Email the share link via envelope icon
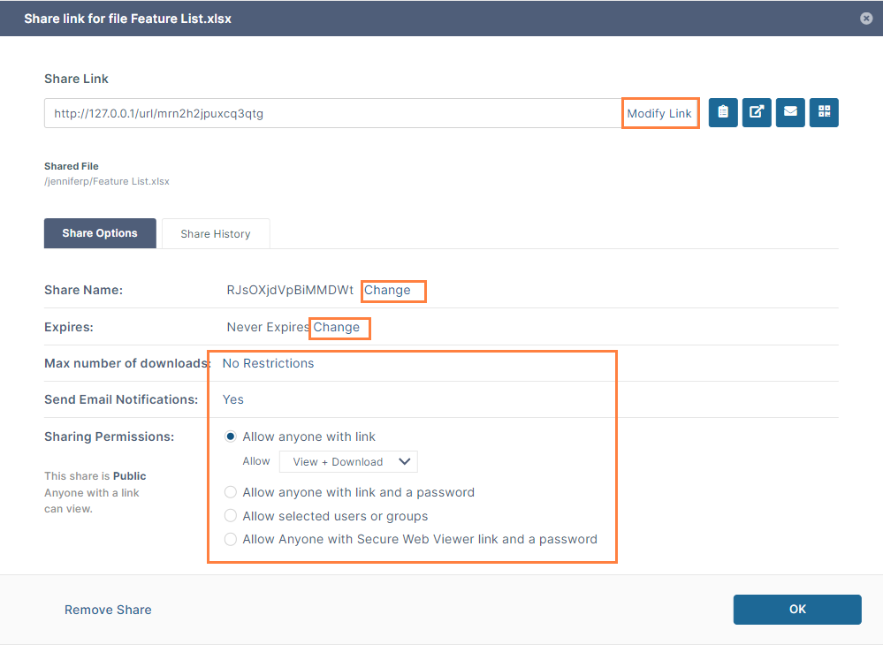Viewport: 883px width, 645px height. tap(790, 112)
